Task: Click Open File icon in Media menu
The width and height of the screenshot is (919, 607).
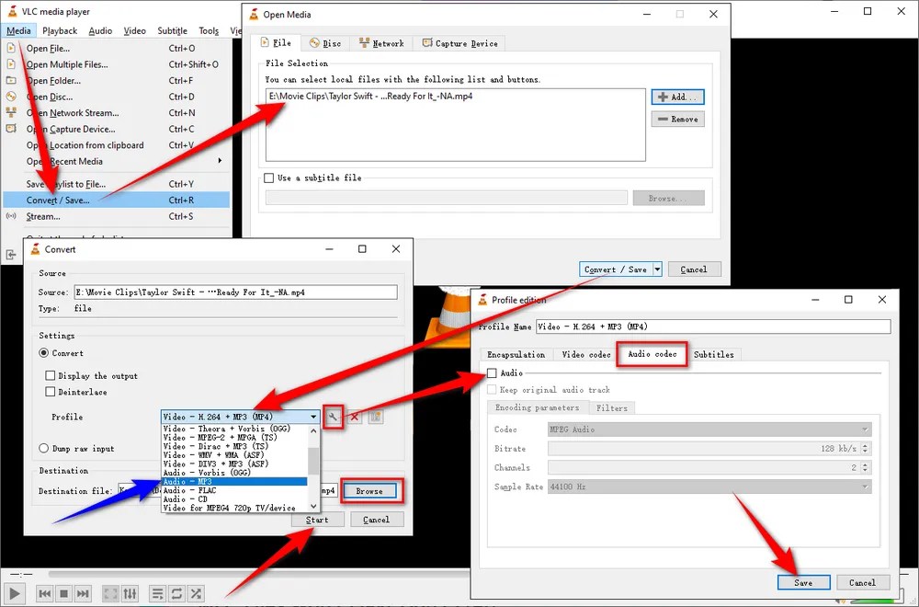Action: click(11, 48)
